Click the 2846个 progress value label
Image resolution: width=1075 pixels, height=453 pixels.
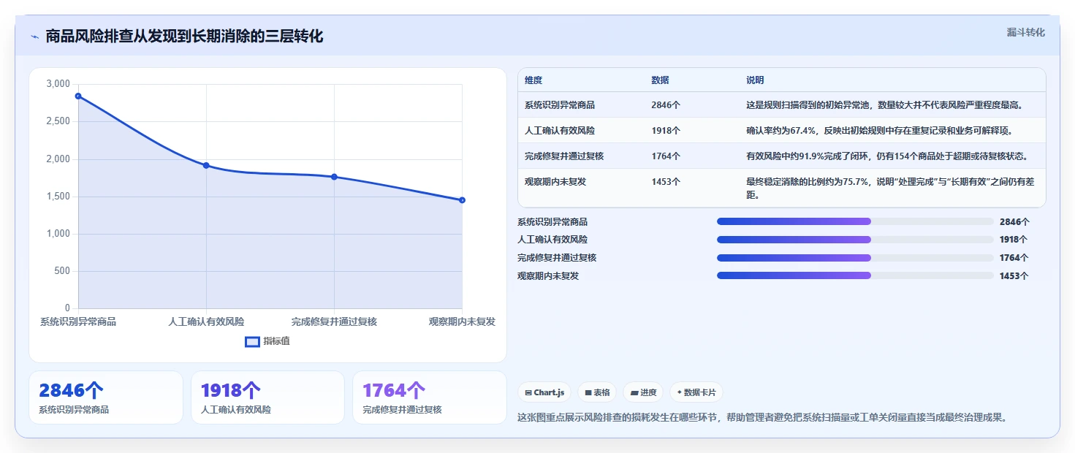[1014, 222]
